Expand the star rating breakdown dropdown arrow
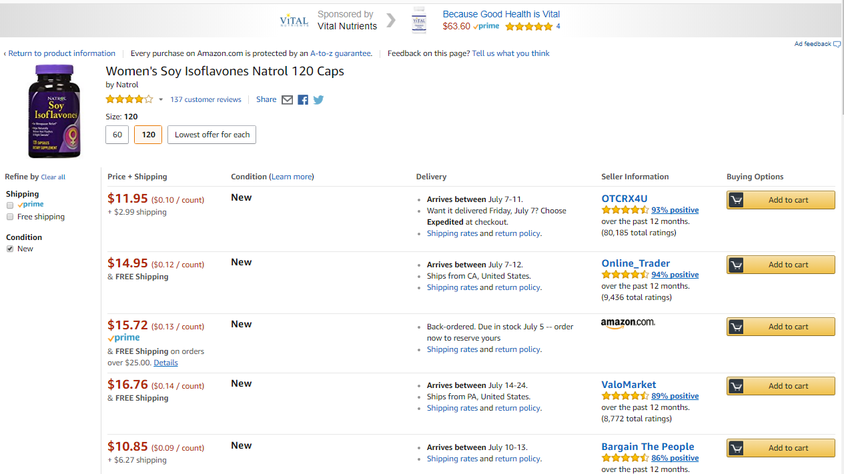 [x=161, y=100]
